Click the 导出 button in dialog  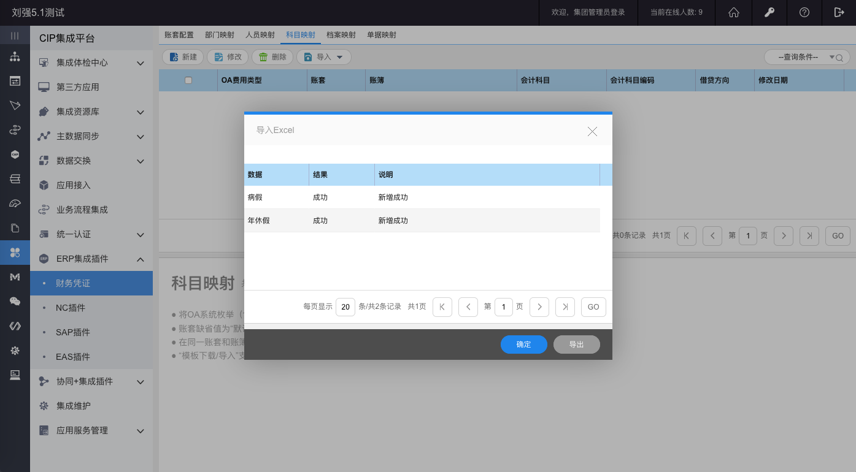pyautogui.click(x=576, y=344)
